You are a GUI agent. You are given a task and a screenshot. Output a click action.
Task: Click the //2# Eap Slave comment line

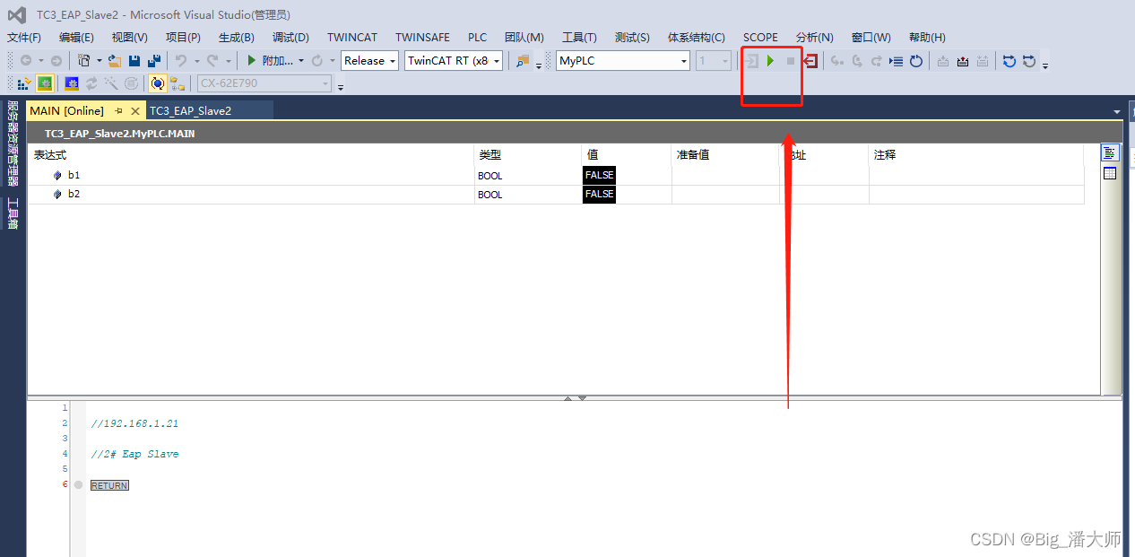point(134,454)
